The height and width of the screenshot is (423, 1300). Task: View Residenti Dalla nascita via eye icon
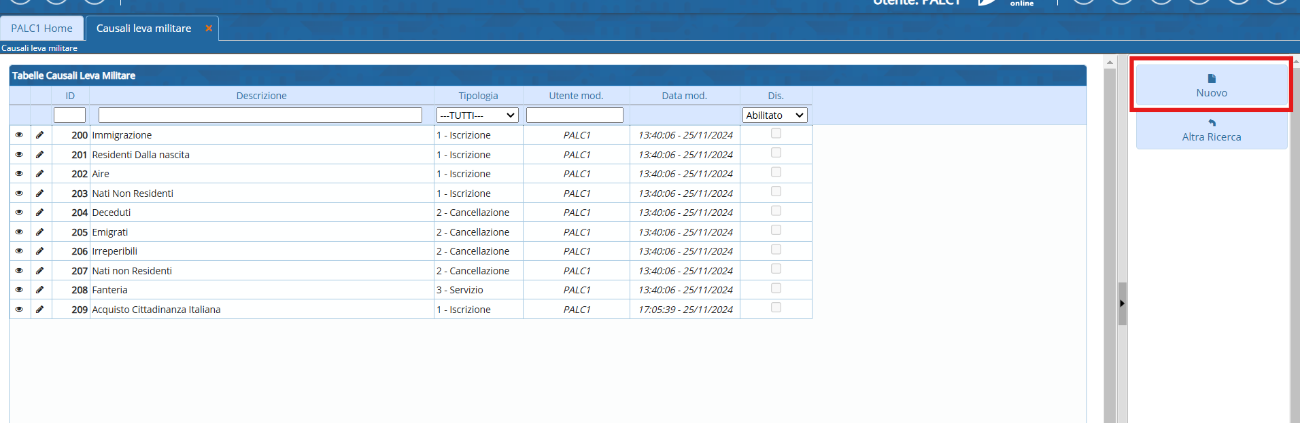[19, 155]
